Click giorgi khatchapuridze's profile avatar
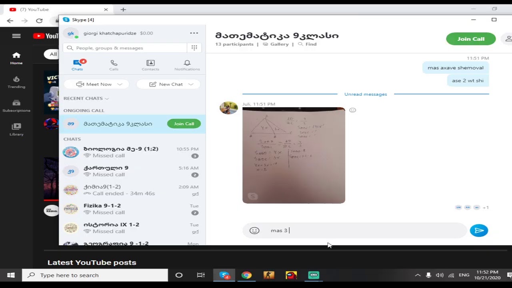Screen dimensions: 512x288 [71, 34]
